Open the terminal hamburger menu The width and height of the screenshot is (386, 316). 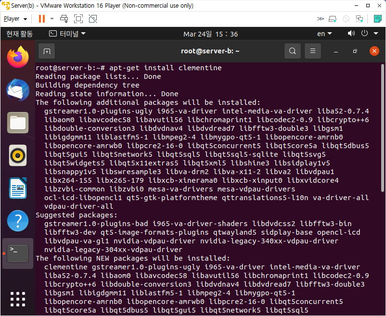coord(313,51)
